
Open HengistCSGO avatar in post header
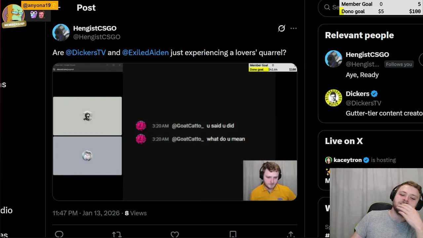(61, 32)
